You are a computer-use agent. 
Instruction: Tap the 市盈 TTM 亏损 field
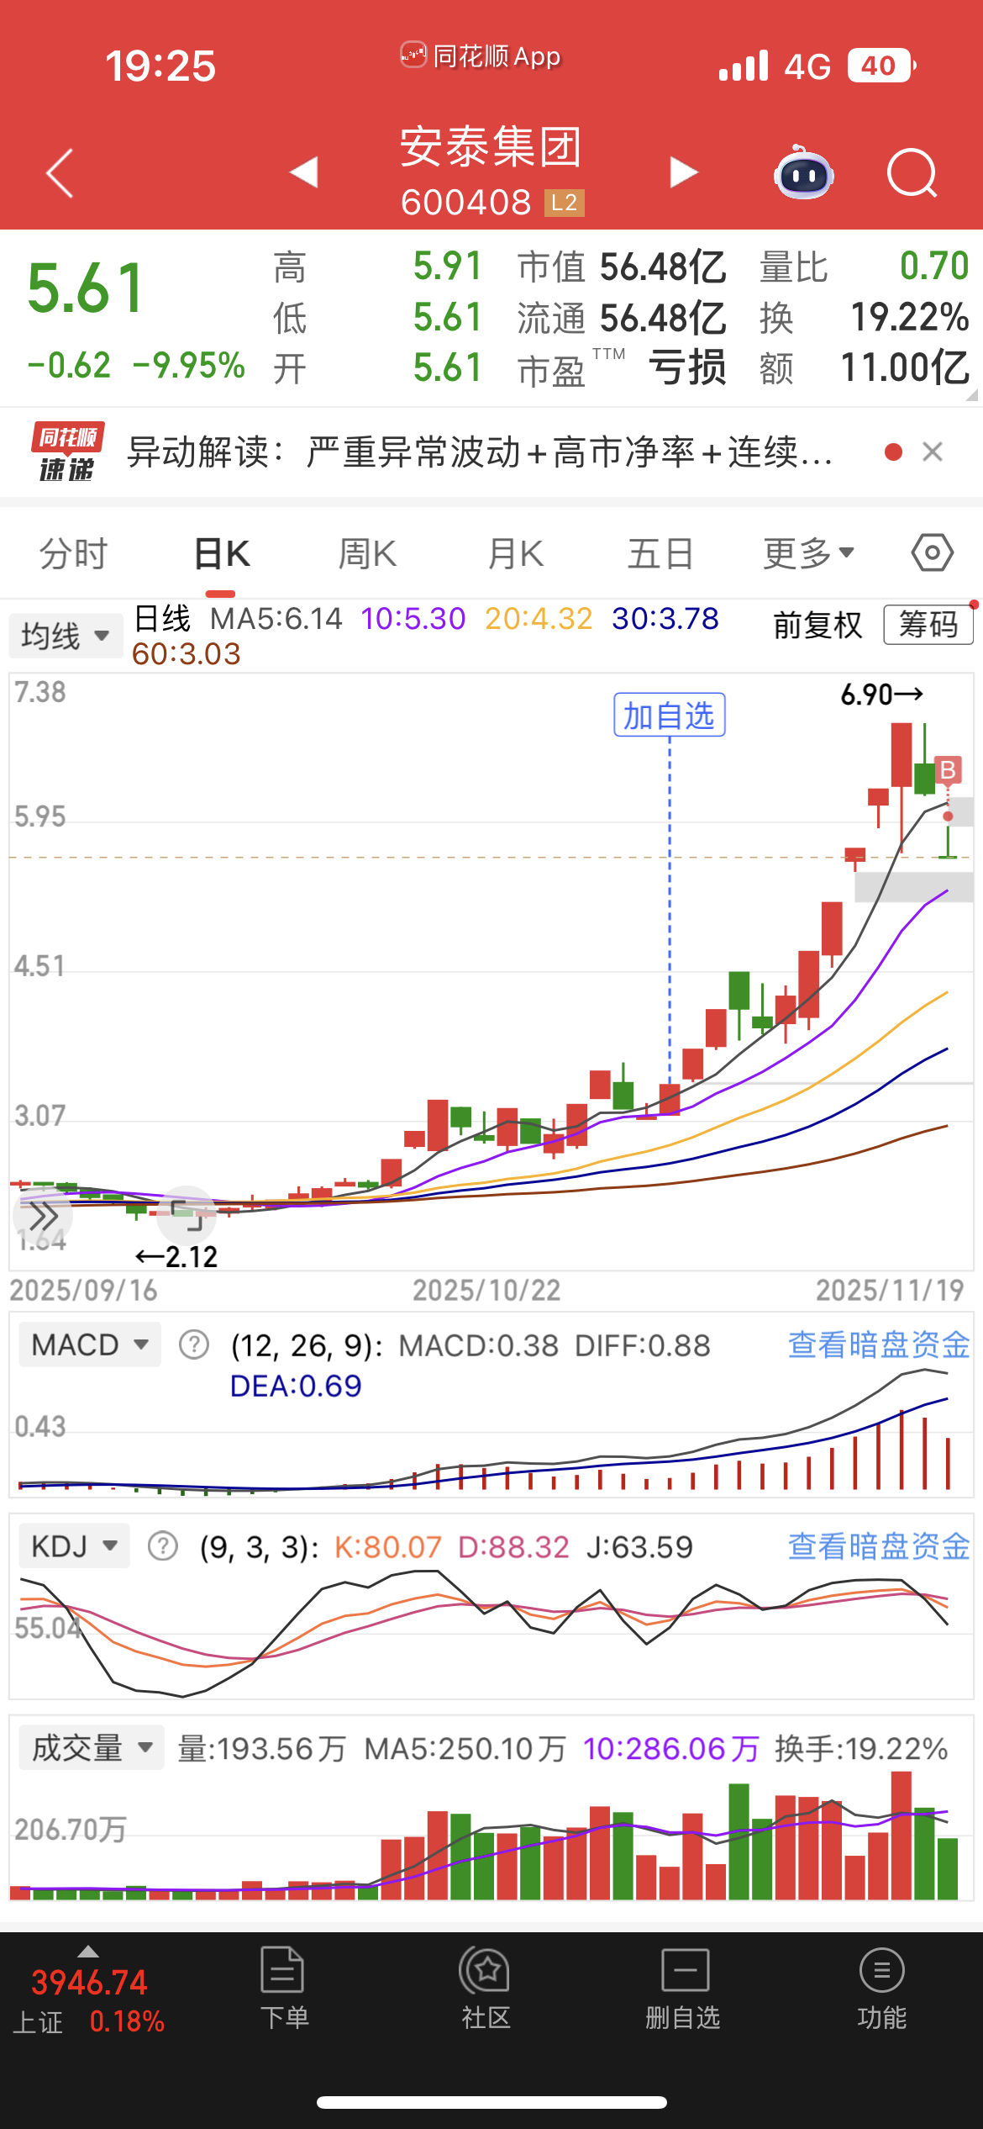click(x=622, y=367)
